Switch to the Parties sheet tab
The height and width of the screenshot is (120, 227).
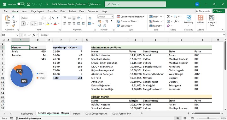pyautogui.click(x=77, y=113)
